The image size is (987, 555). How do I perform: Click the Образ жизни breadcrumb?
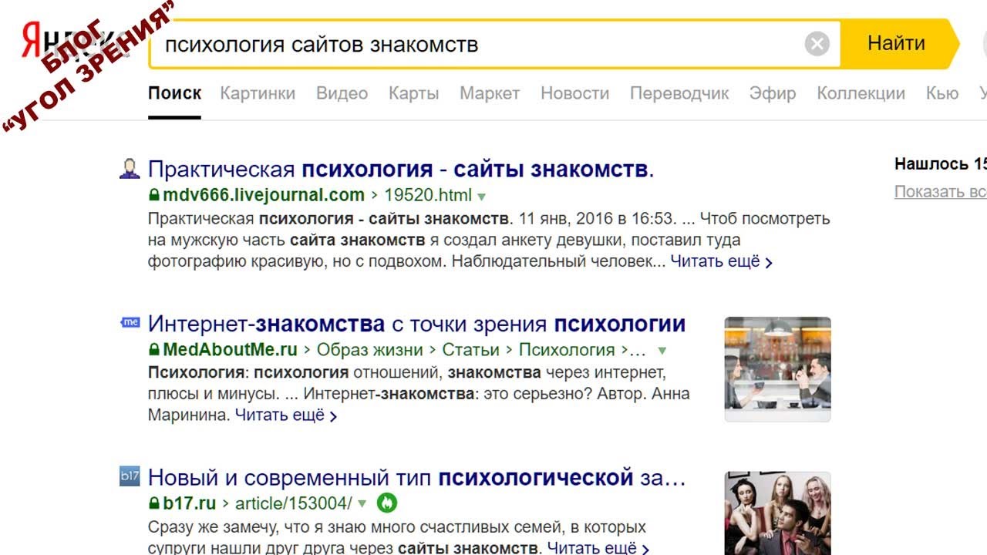(x=369, y=349)
